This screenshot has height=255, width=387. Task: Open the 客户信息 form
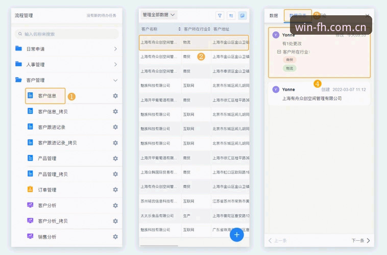pyautogui.click(x=47, y=96)
